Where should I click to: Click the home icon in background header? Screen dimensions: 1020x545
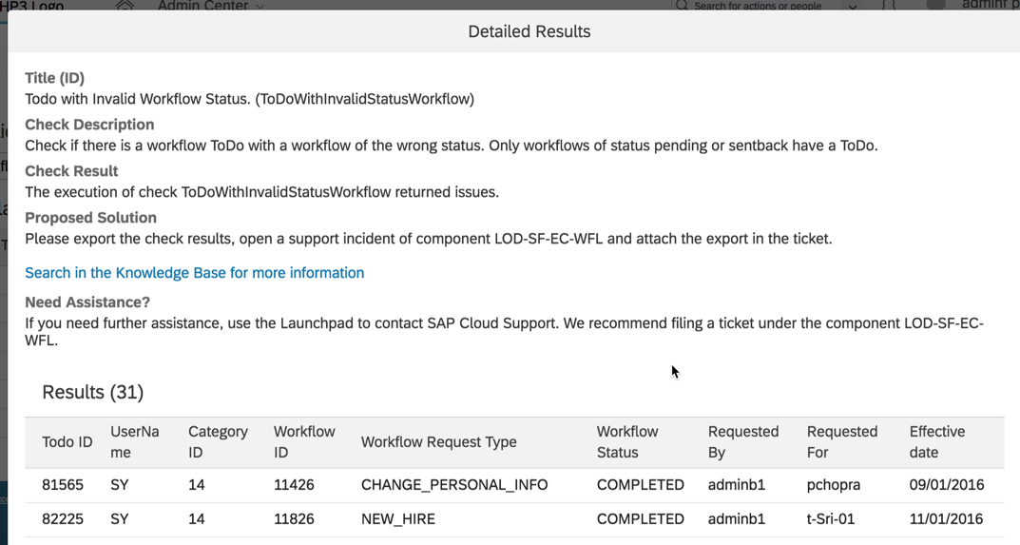tap(125, 5)
